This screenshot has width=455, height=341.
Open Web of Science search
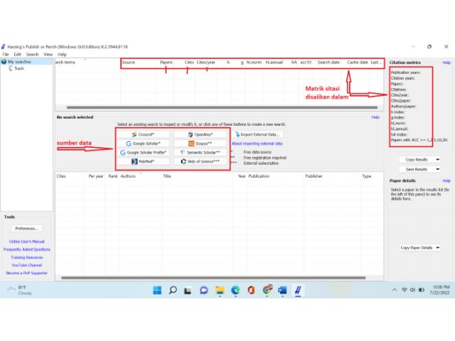(x=200, y=161)
